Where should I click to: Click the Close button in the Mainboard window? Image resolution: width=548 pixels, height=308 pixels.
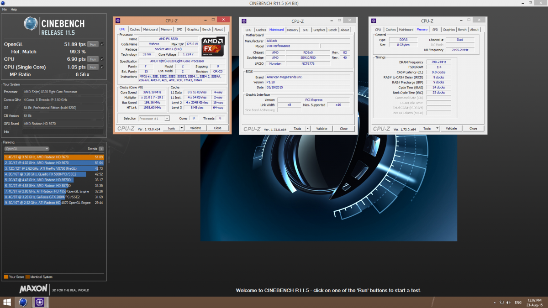coord(343,129)
